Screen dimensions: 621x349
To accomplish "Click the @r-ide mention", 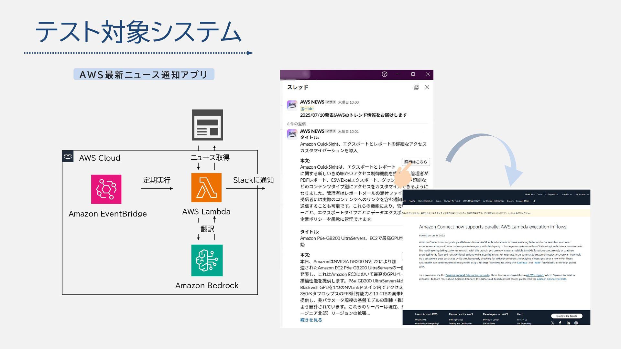I will (x=307, y=109).
